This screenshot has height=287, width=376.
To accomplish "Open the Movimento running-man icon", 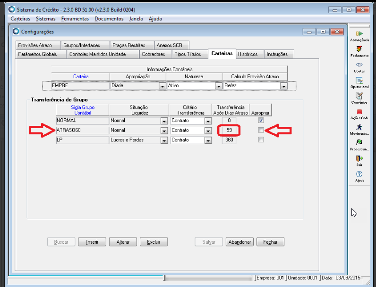I will [x=359, y=127].
